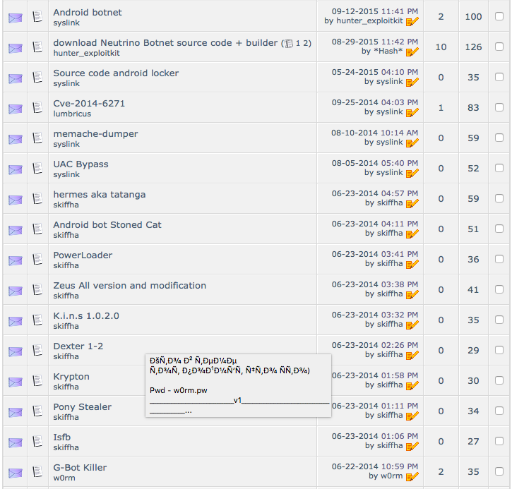Open hunter_exploitkit last poster profile link

[369, 21]
